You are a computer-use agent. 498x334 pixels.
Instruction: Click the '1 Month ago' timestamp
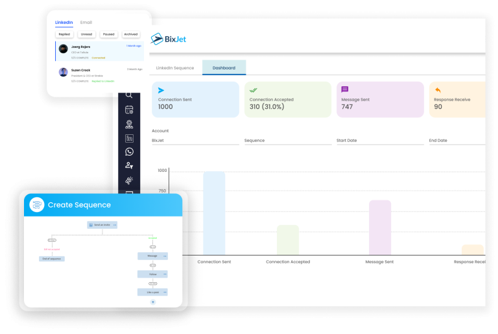tap(134, 46)
